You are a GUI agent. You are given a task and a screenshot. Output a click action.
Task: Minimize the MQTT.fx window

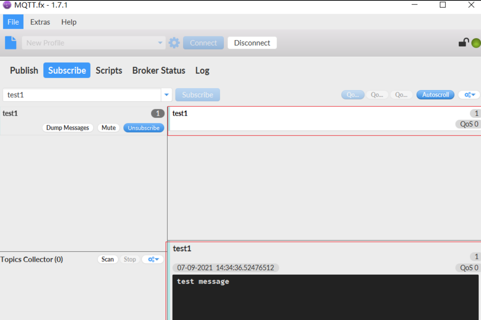tap(414, 4)
